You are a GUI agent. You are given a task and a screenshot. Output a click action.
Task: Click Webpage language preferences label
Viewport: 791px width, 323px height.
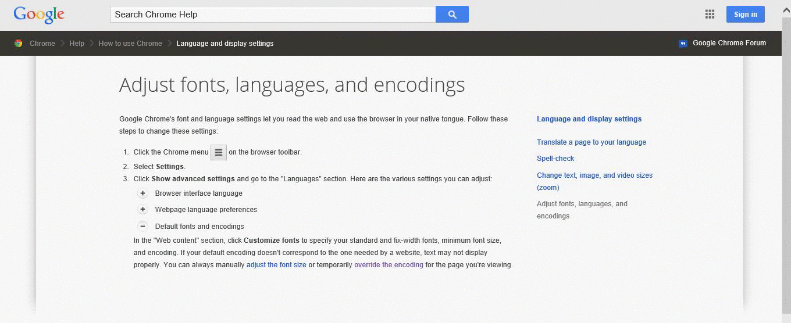click(x=206, y=210)
